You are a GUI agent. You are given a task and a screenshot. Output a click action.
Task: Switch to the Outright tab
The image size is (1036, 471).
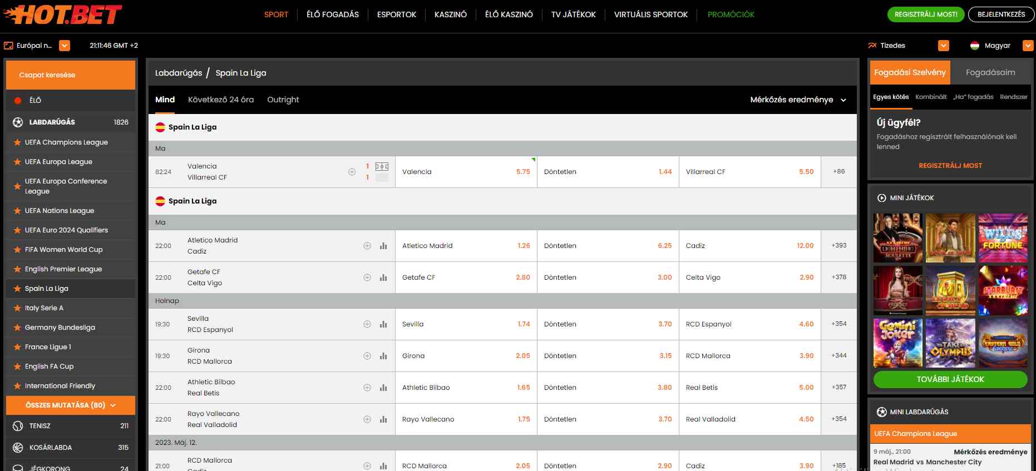coord(283,100)
